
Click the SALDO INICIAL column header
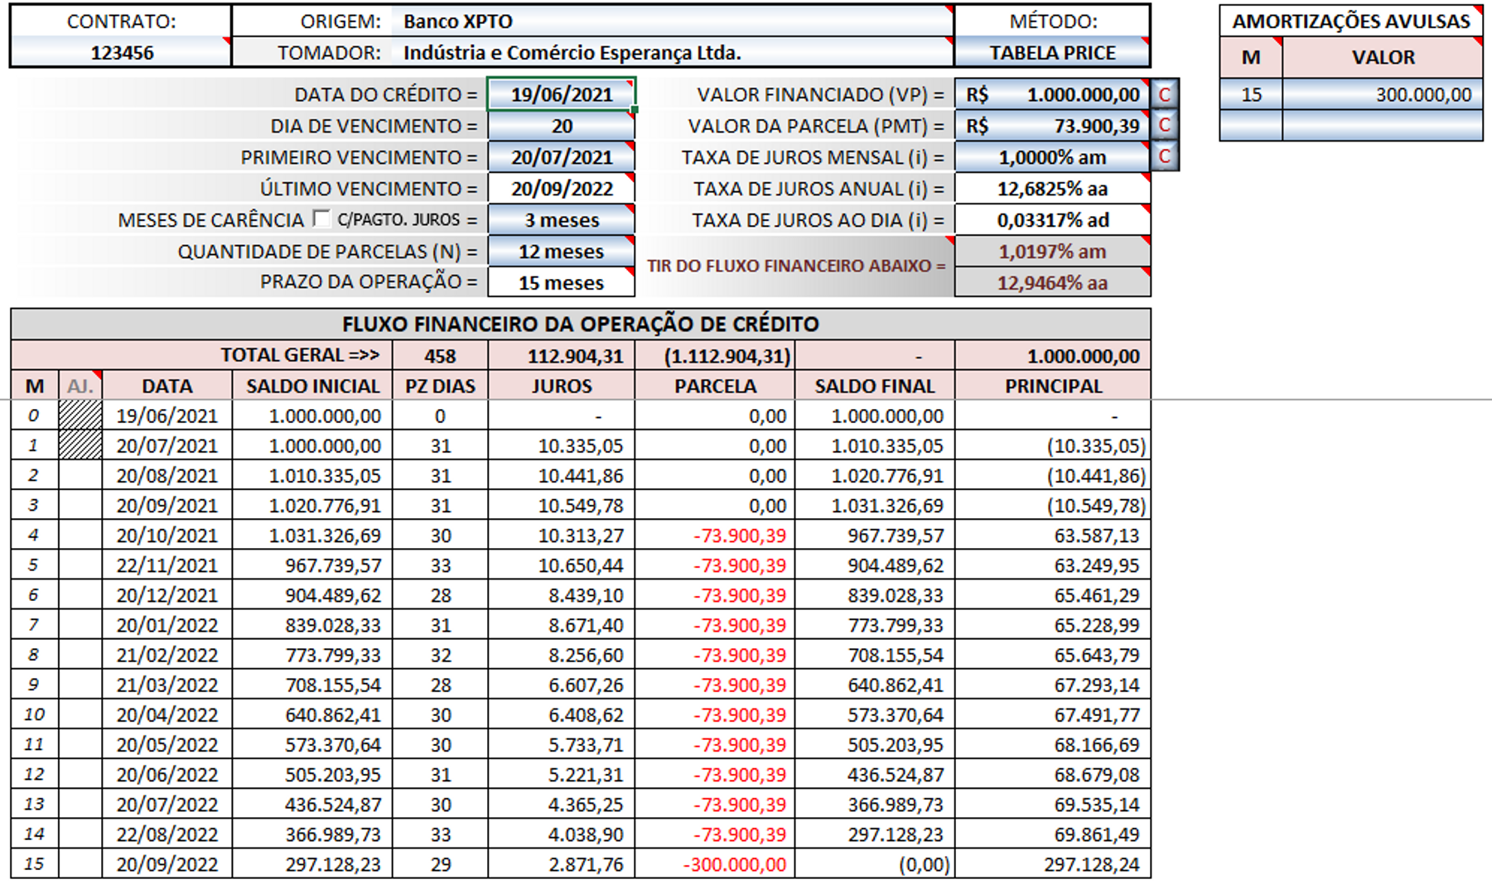tap(312, 386)
